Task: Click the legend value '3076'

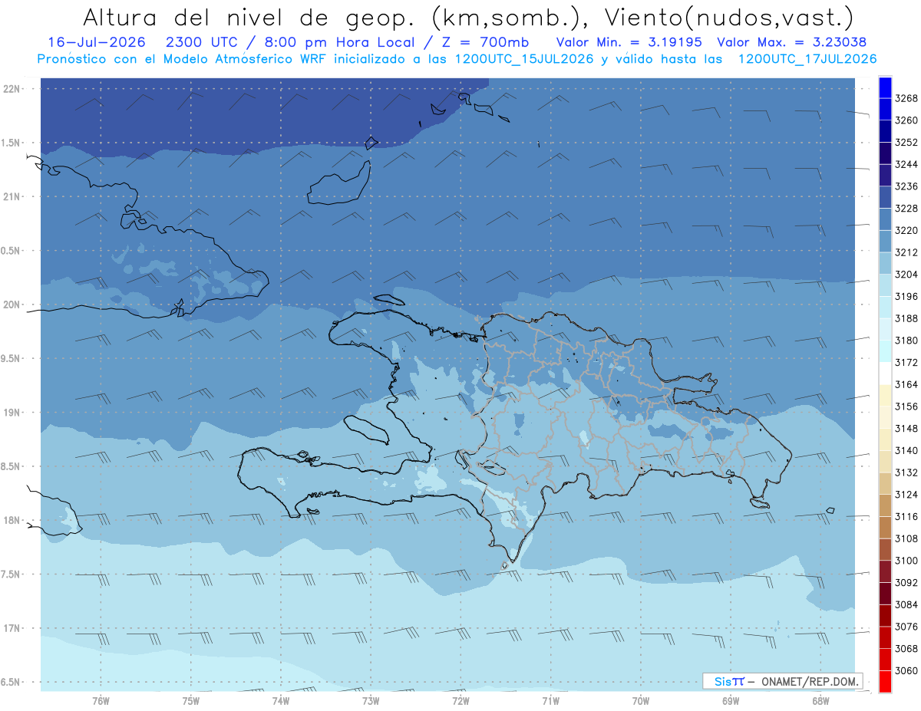Action: click(906, 627)
